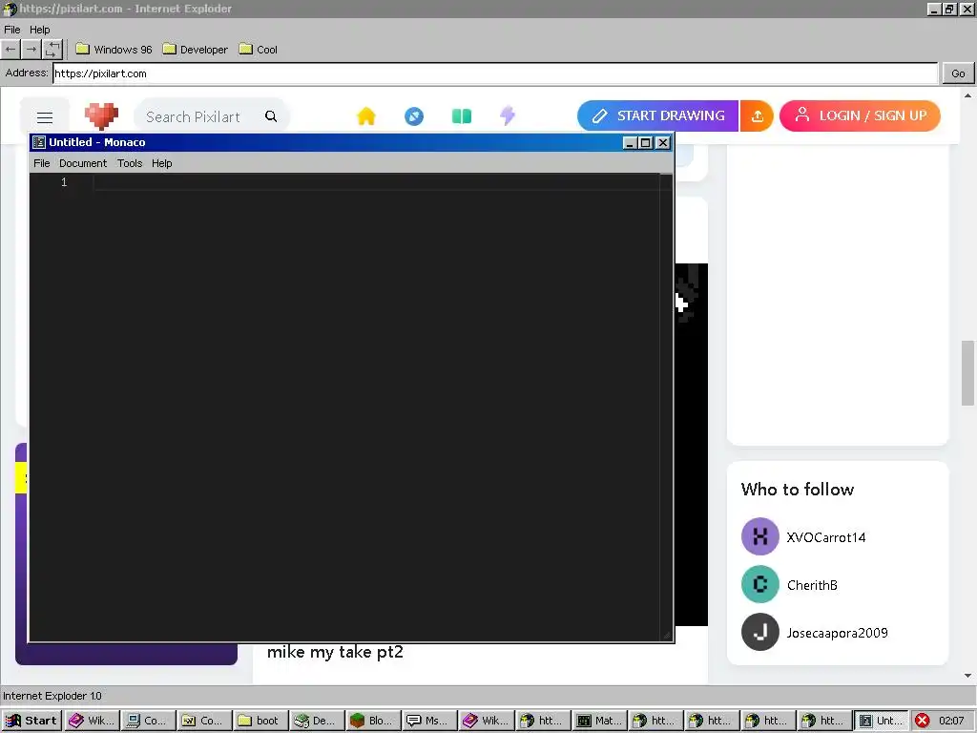Click the 'Who to follow' heading
The image size is (977, 733).
798,490
